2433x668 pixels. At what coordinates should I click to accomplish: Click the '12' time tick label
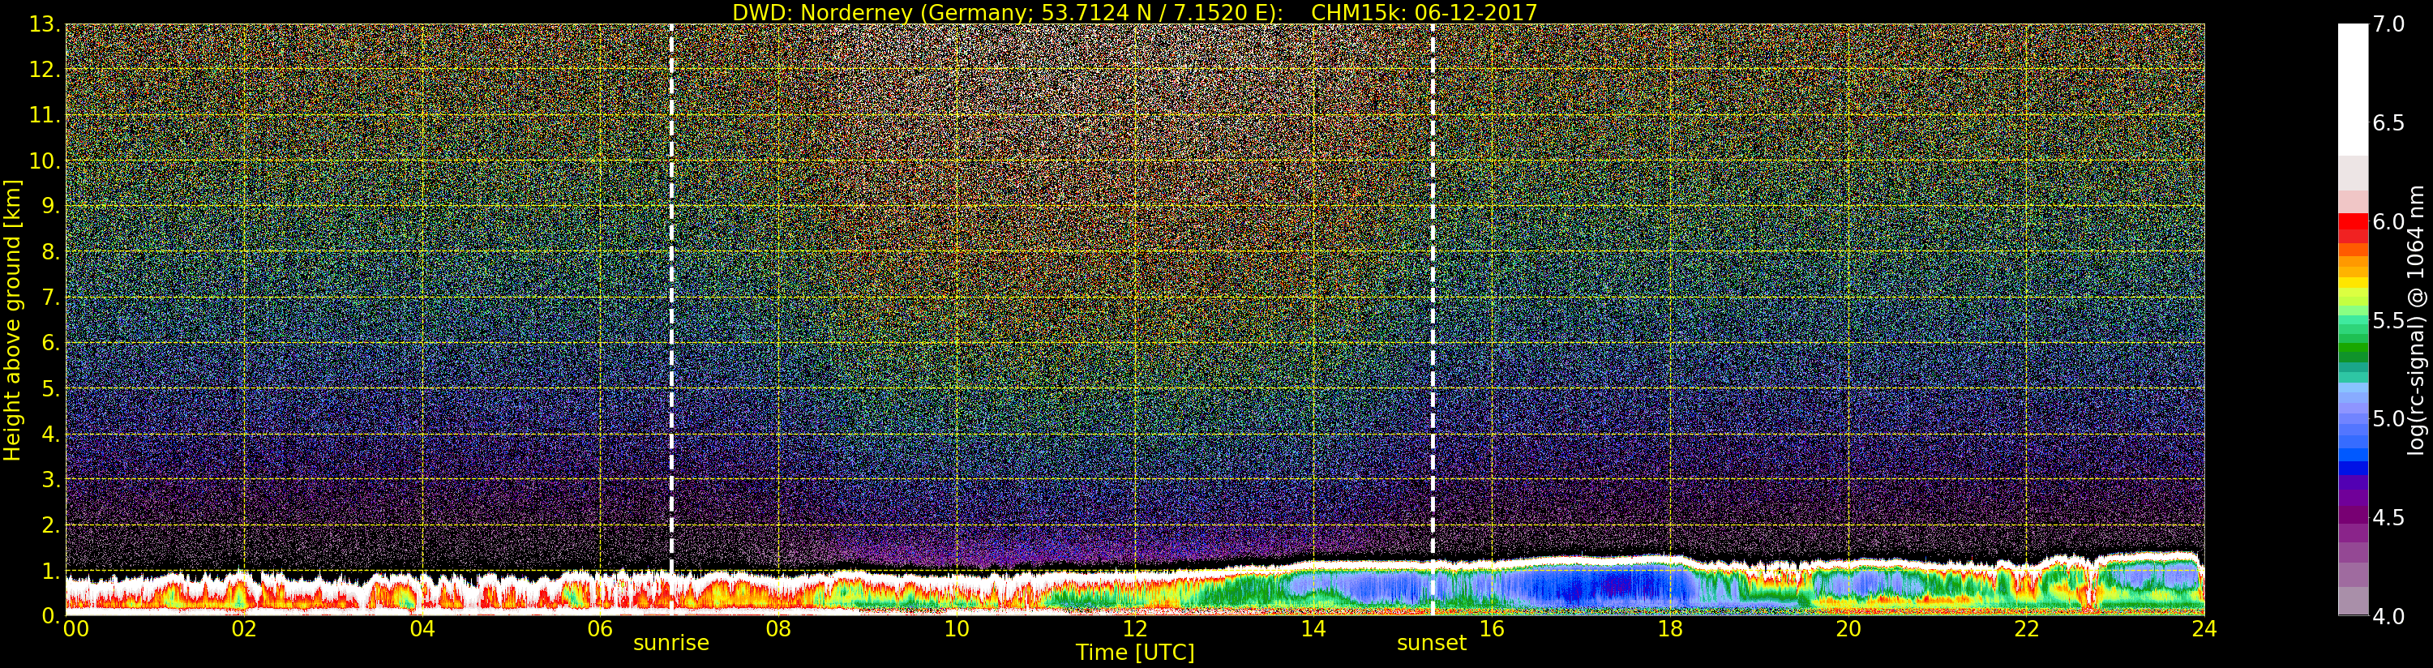click(x=1134, y=628)
